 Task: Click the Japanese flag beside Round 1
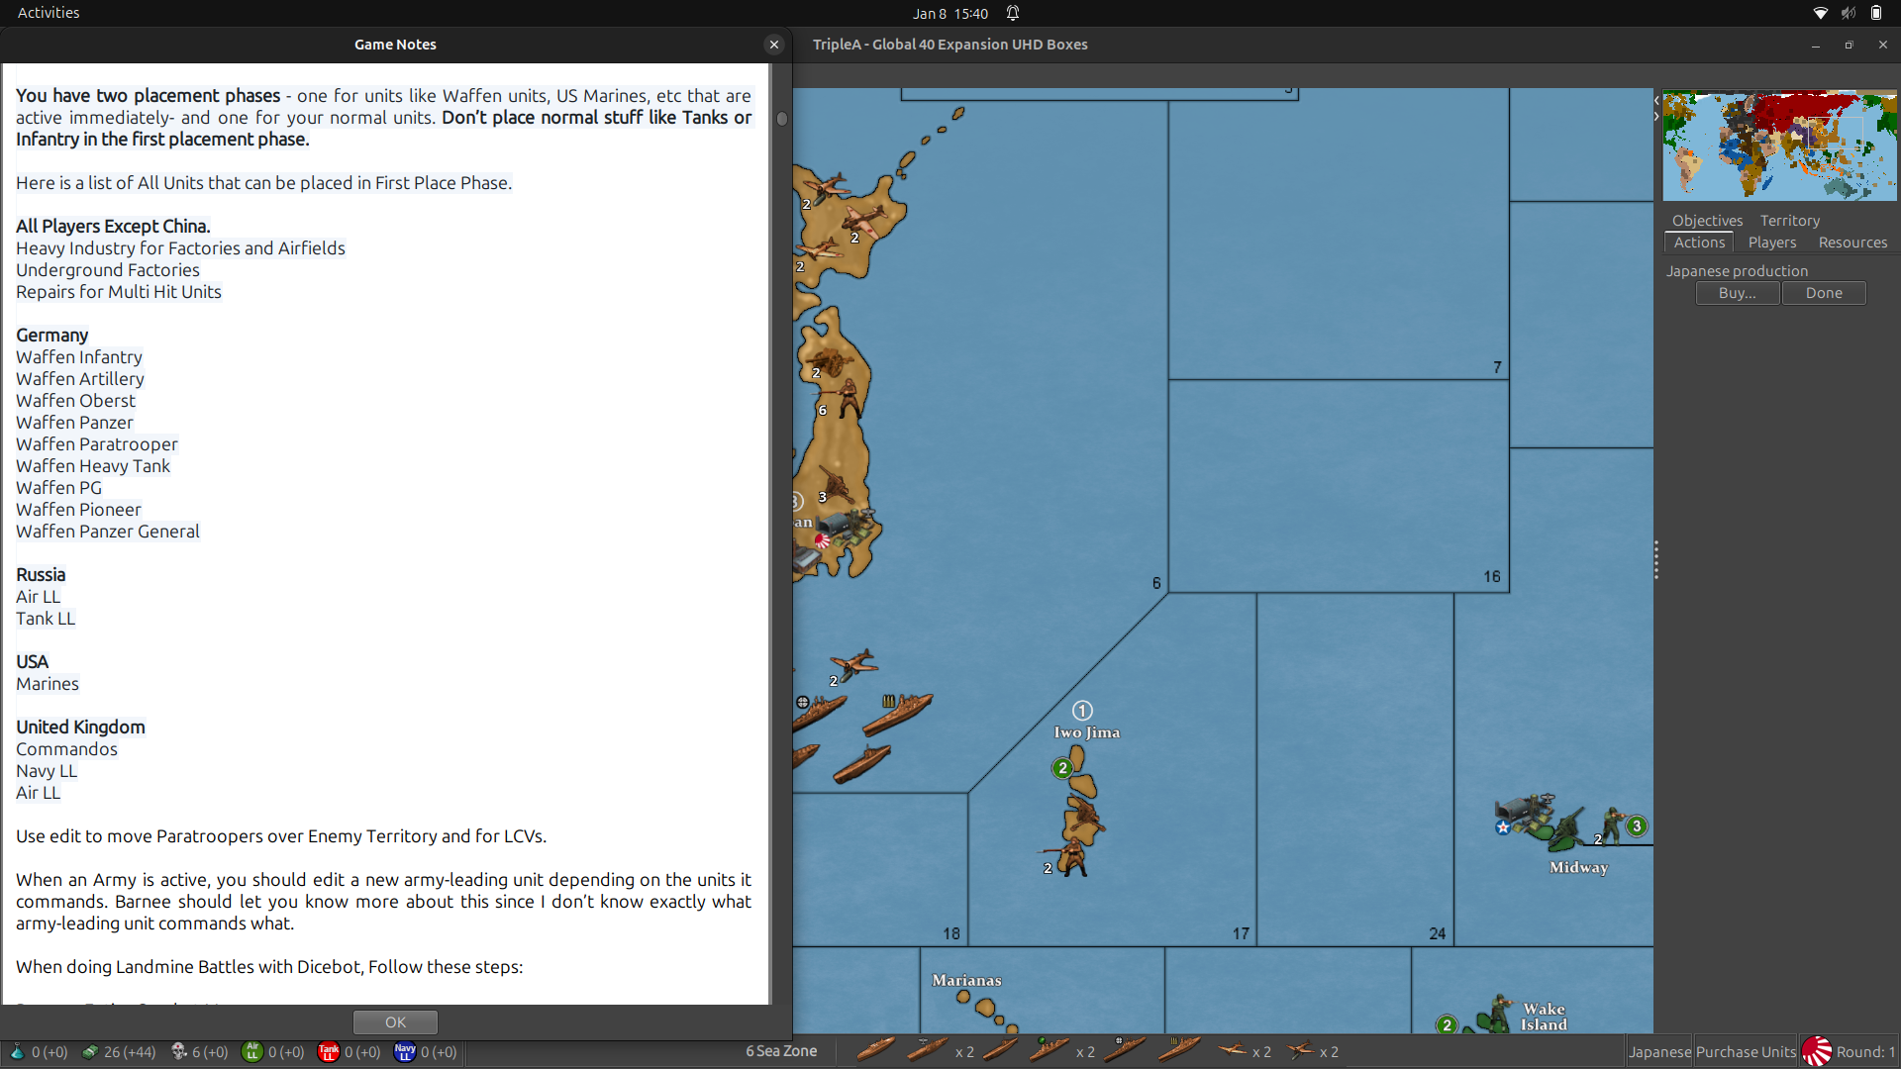[1817, 1052]
